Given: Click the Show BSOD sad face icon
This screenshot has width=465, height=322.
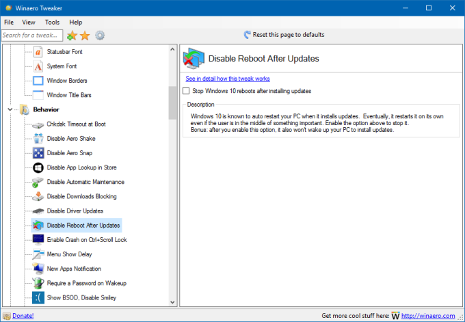Looking at the screenshot, I should point(38,297).
